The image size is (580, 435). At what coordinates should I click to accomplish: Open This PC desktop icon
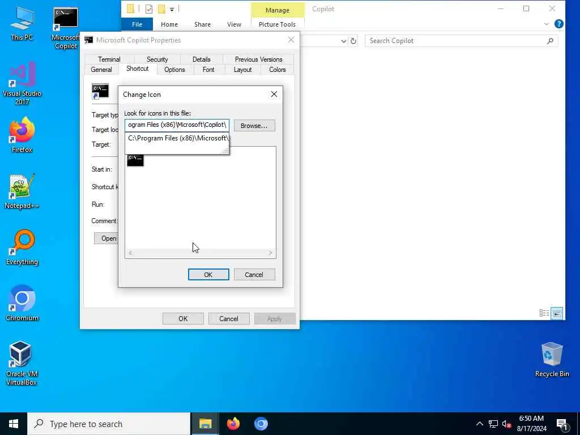click(22, 24)
